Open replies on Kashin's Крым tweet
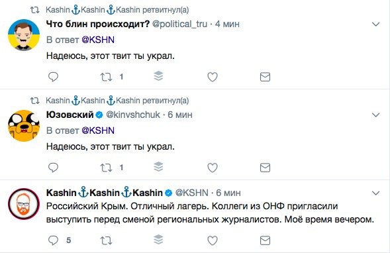 pyautogui.click(x=53, y=240)
